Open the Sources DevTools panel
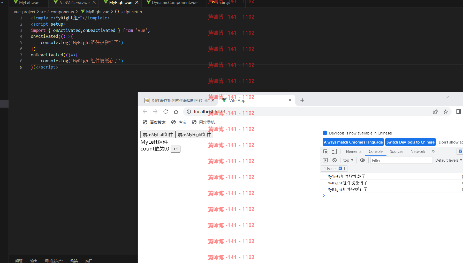463x263 pixels. pos(396,152)
